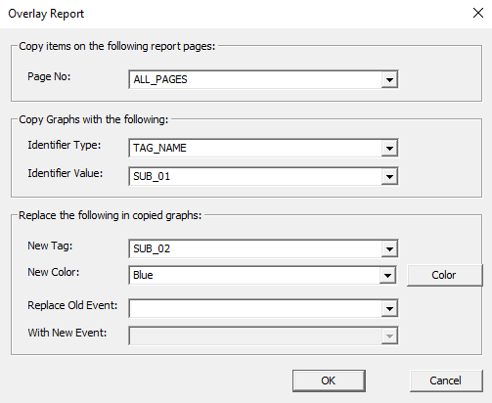Close the Overlay Report dialog
492x403 pixels.
click(x=478, y=13)
